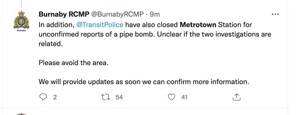Click the reply count of 2
The width and height of the screenshot is (296, 115).
[55, 97]
